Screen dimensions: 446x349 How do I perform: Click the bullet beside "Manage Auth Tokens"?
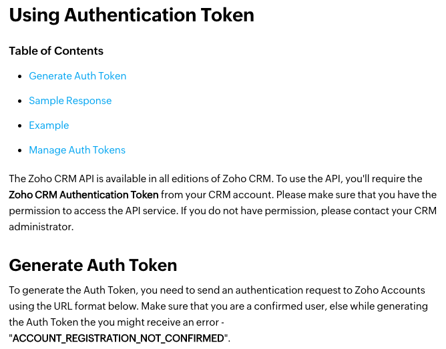click(20, 151)
